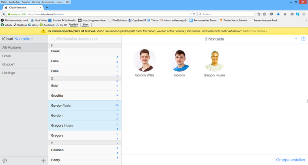Viewport: 308px width, 165px height.
Task: Select Gordon Walis in contact list
Action: [x=85, y=106]
